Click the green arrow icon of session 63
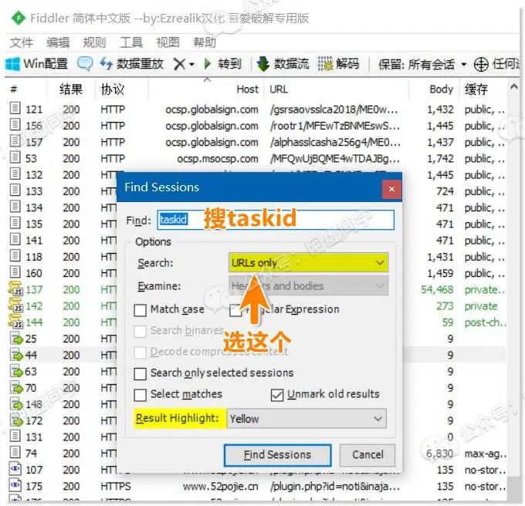This screenshot has width=525, height=506. tap(16, 371)
